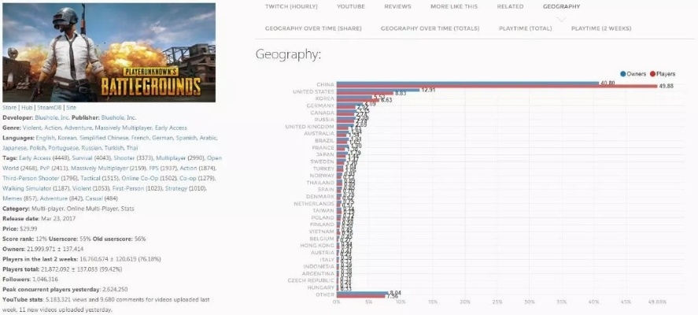Click the Hub link
698x315 pixels.
(27, 107)
